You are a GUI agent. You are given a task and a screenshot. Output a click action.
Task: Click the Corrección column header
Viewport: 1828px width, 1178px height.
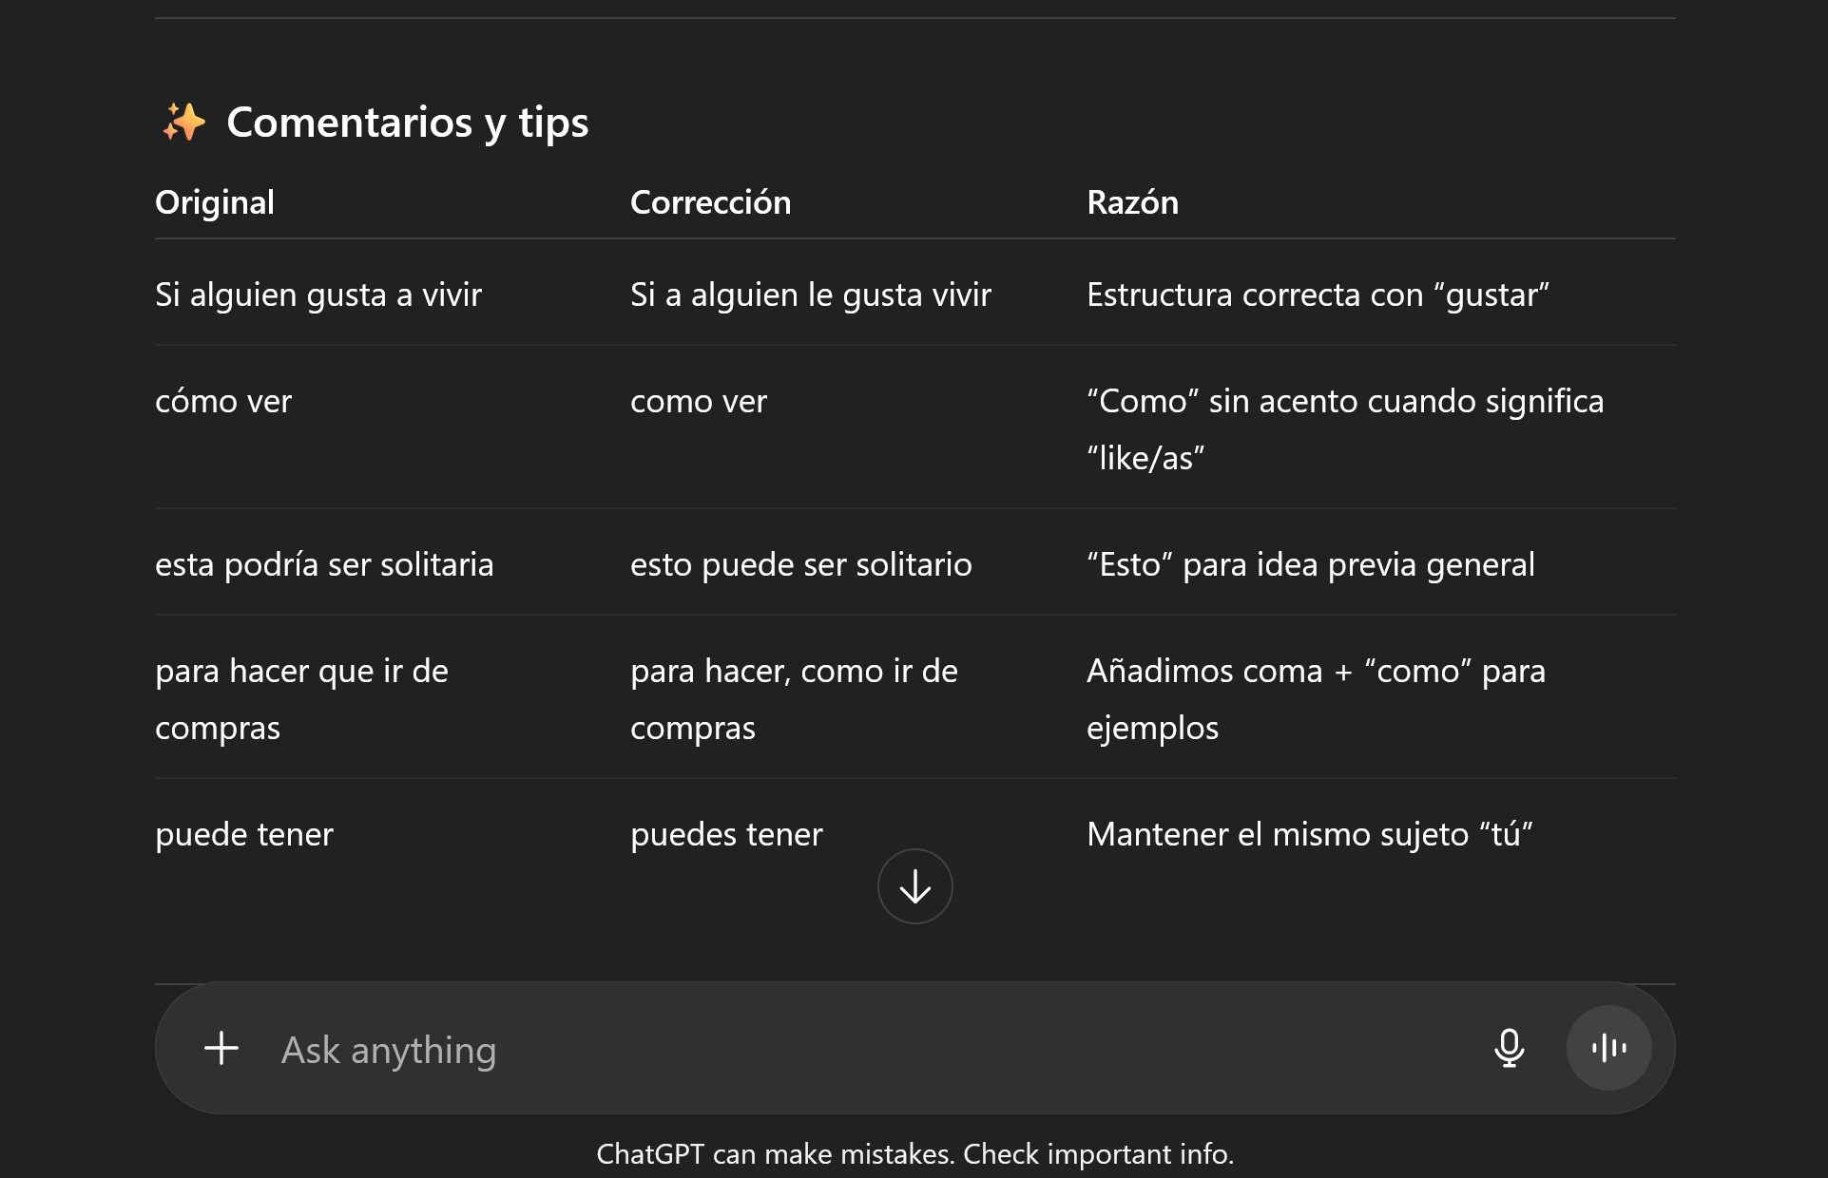point(710,202)
